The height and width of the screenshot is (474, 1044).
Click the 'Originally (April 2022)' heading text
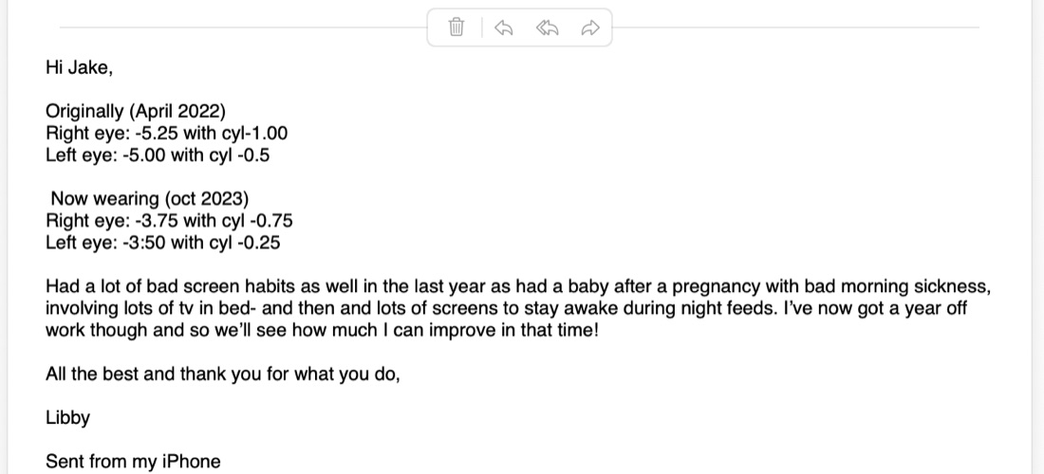coord(136,111)
